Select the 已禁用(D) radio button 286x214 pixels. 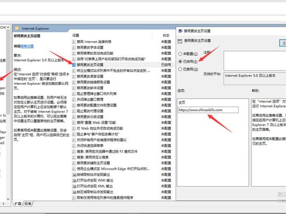(x=180, y=69)
